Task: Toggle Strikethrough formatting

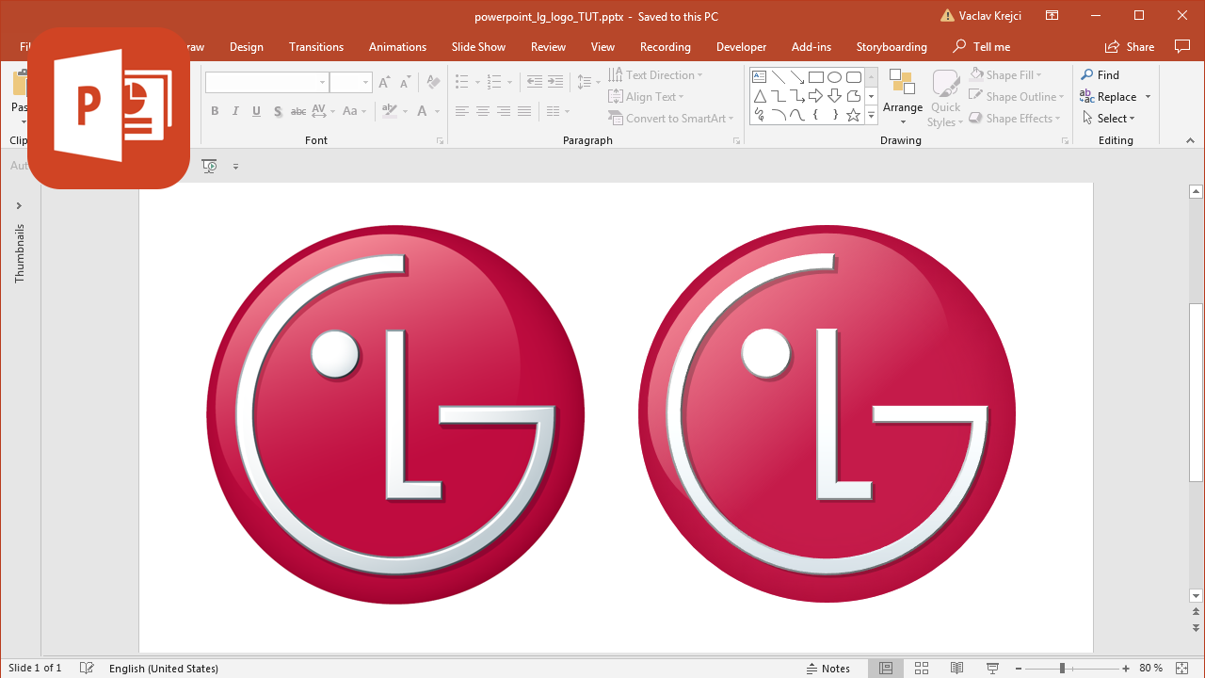Action: coord(298,111)
